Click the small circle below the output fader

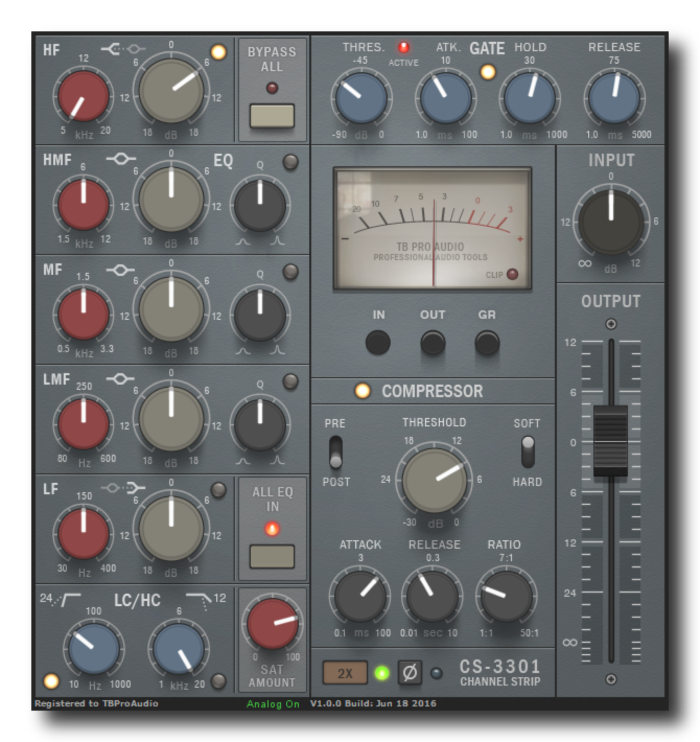(x=611, y=679)
